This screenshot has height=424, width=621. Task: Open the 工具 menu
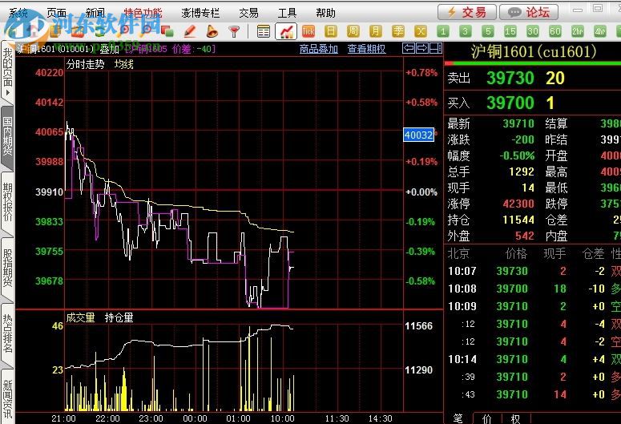tap(287, 13)
